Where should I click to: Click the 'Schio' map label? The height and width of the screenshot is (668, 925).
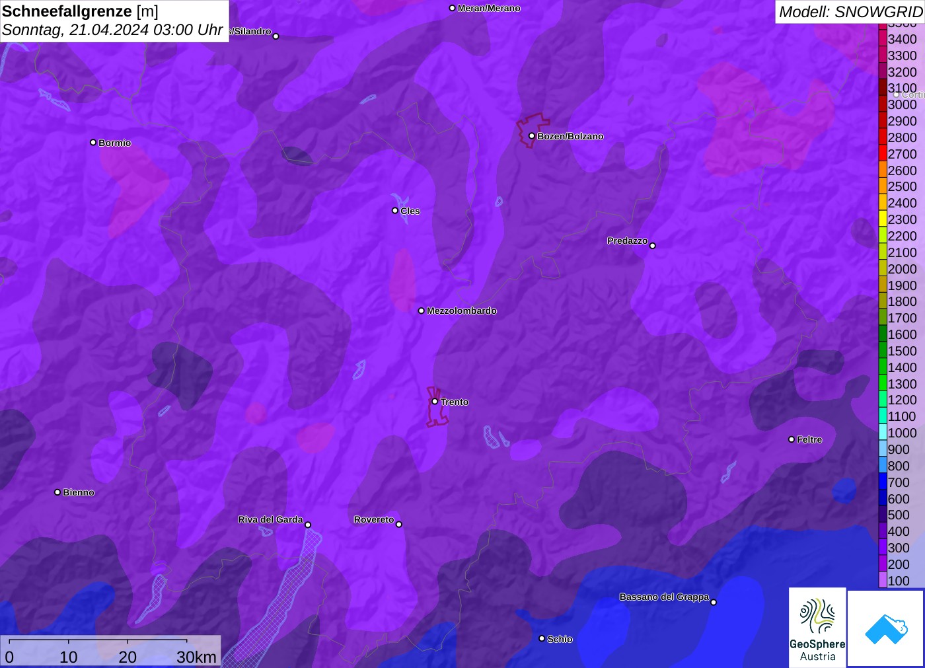[x=560, y=639]
